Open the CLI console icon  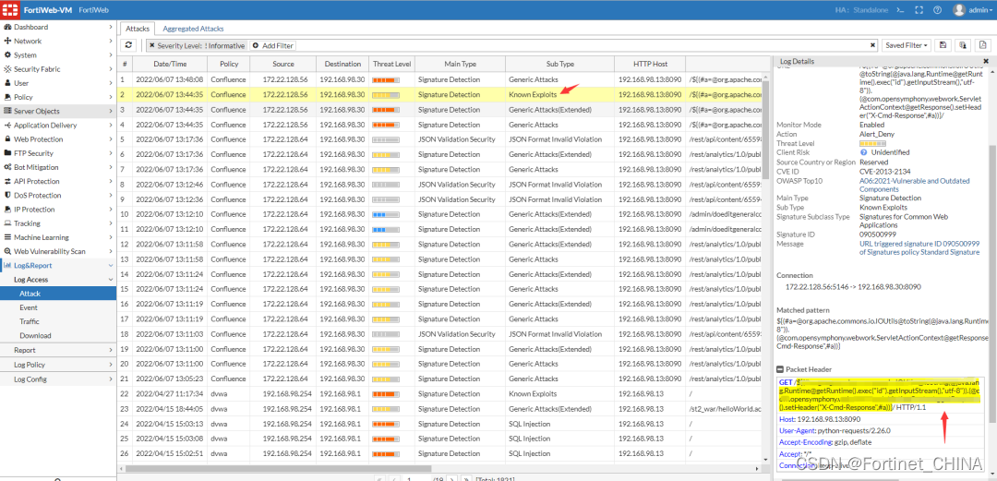899,10
